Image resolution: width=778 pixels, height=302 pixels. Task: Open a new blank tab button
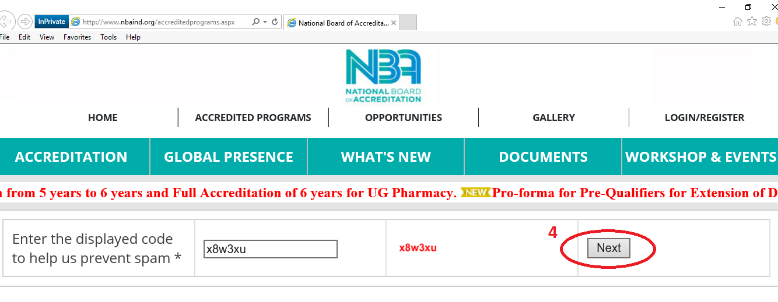point(408,23)
